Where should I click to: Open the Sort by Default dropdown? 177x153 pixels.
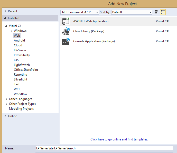pos(132,12)
